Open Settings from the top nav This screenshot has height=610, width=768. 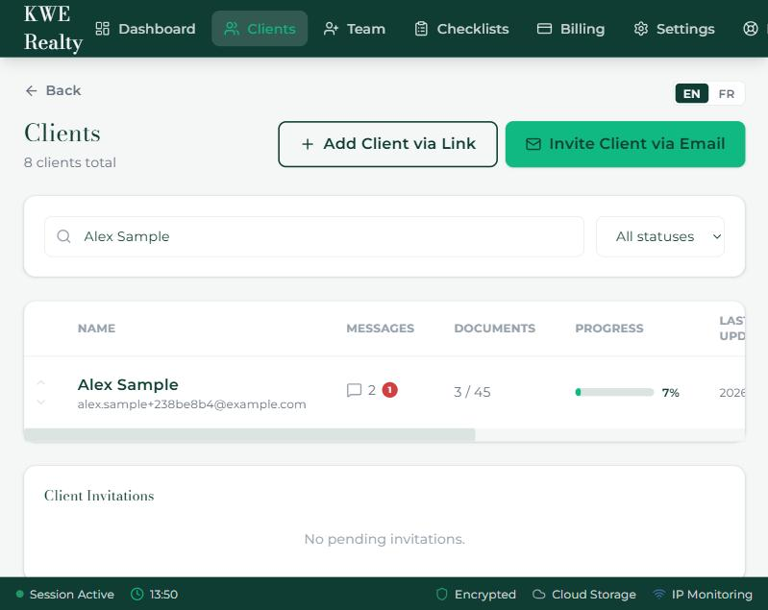(674, 29)
